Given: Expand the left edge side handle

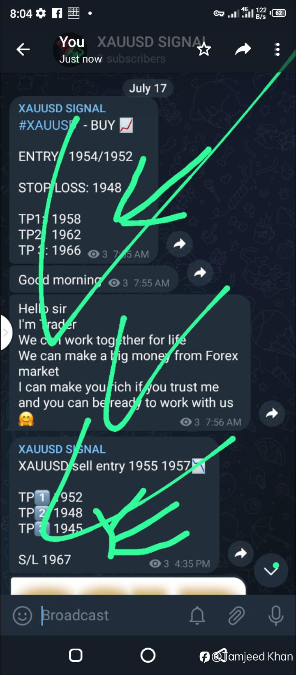Looking at the screenshot, I should [5, 333].
